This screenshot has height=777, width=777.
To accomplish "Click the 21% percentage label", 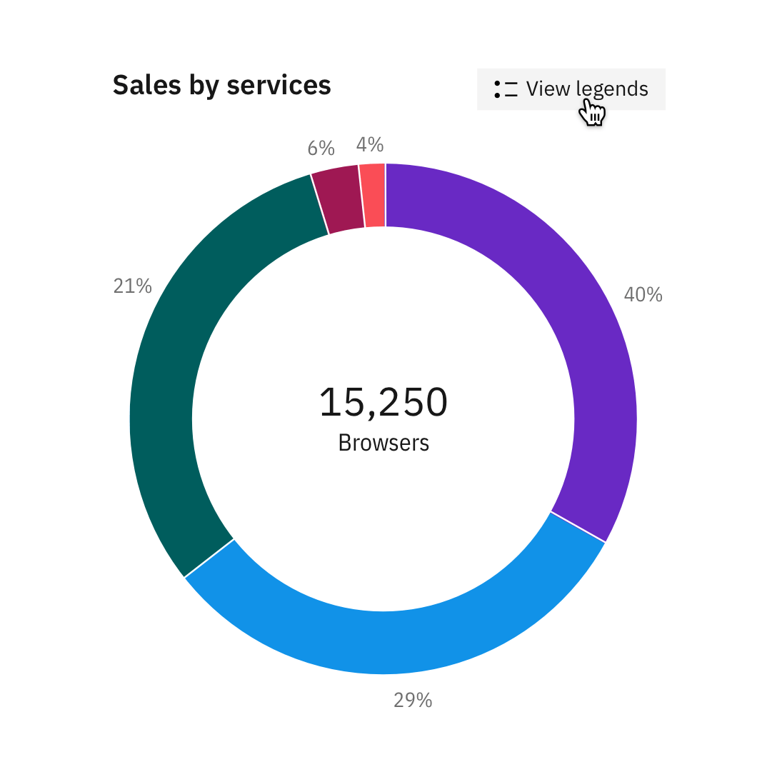I will pyautogui.click(x=133, y=286).
